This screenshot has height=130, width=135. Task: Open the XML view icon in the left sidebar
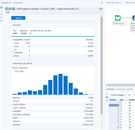[1, 11]
